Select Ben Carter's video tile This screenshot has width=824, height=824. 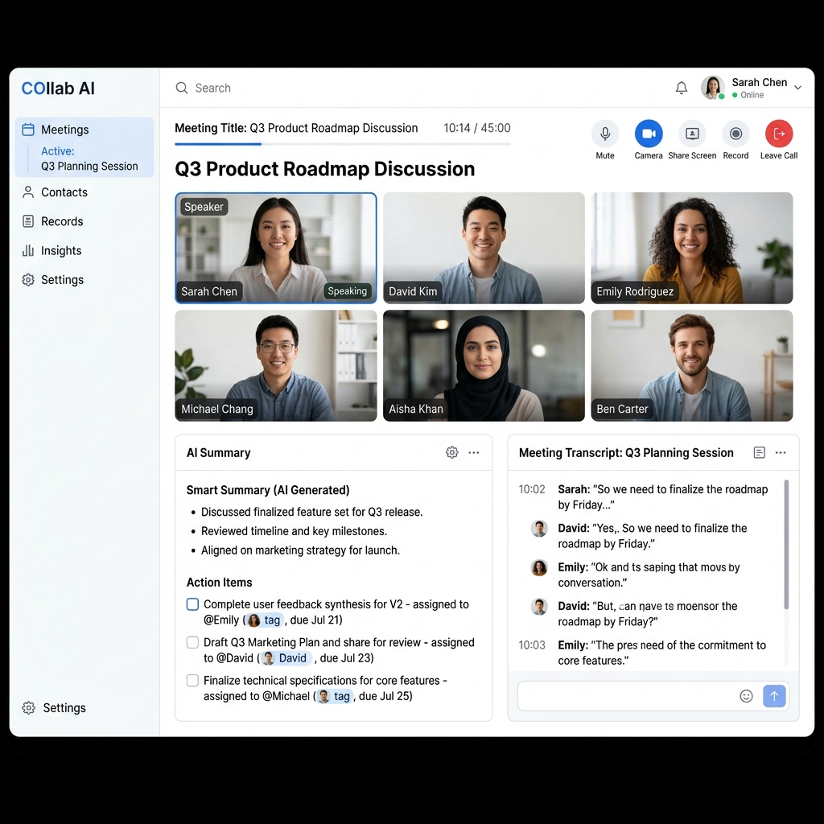pyautogui.click(x=691, y=366)
